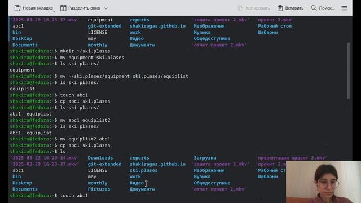Click the new tab icon

point(17,8)
